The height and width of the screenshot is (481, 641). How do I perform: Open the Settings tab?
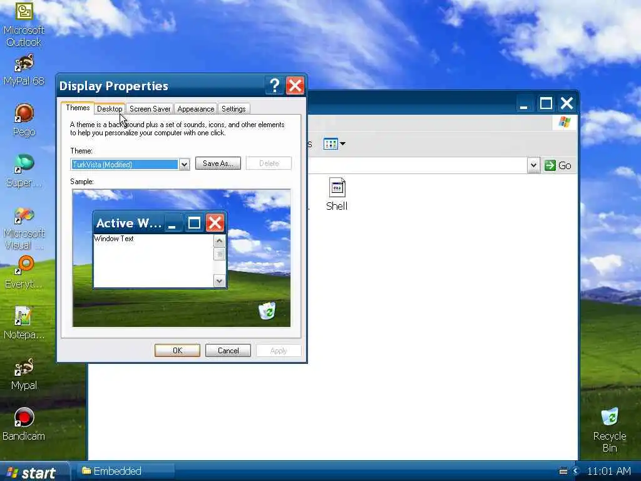tap(233, 109)
